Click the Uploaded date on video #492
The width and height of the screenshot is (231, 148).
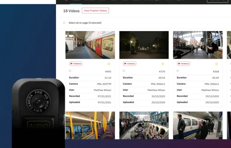[104, 102]
